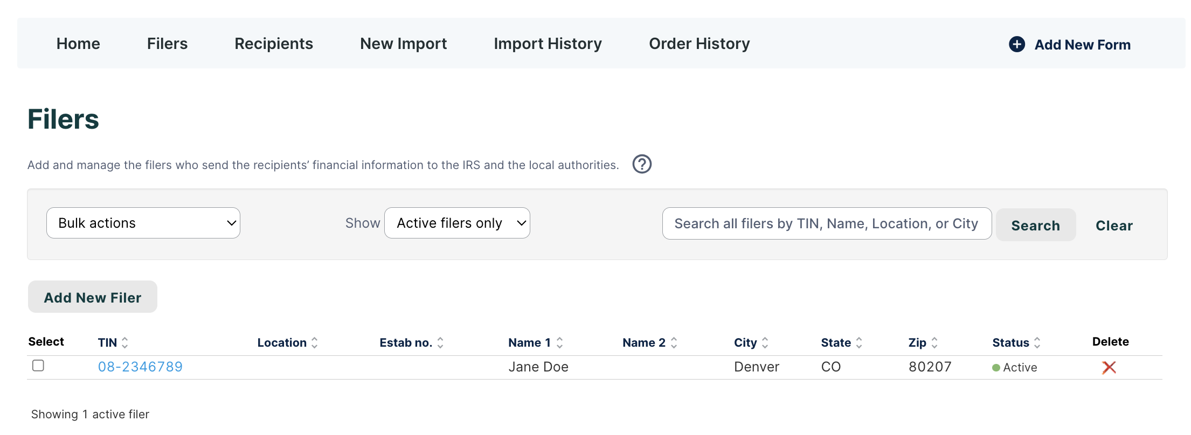Open filer TIN 08-2346789 link

tap(140, 367)
